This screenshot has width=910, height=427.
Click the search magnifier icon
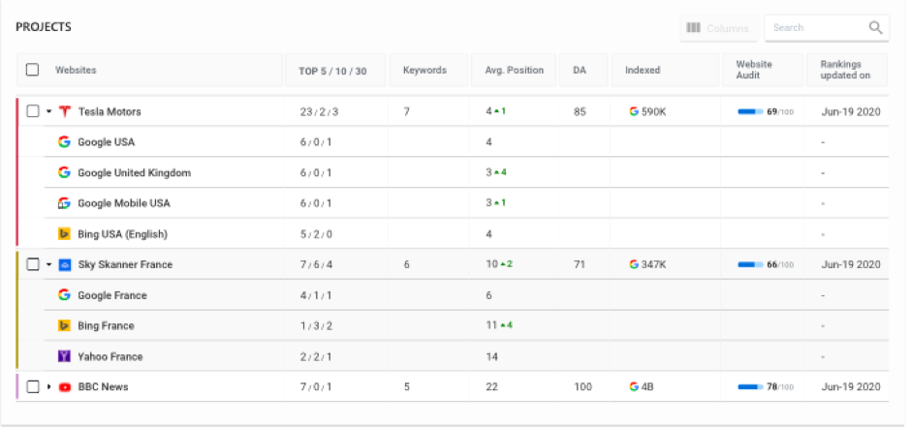(875, 28)
